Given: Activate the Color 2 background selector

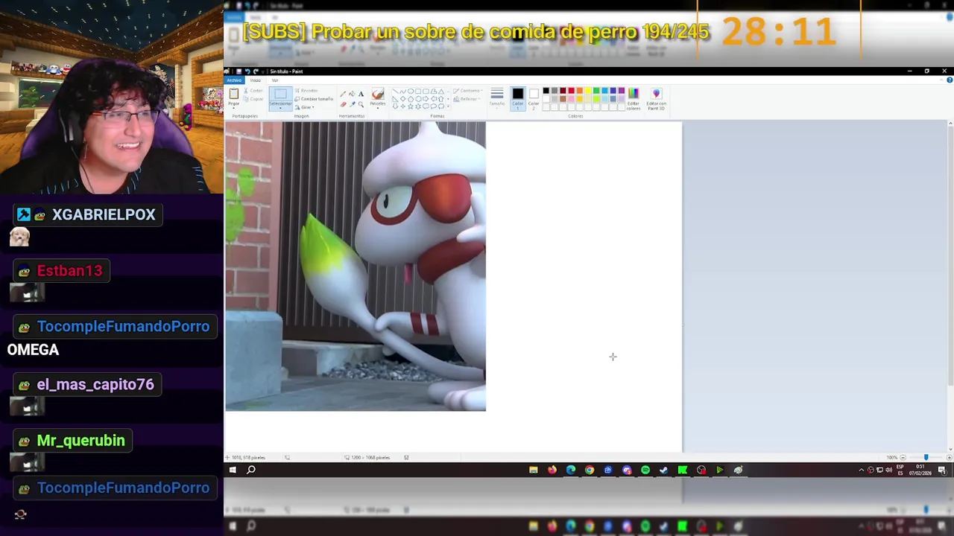Looking at the screenshot, I should click(534, 98).
